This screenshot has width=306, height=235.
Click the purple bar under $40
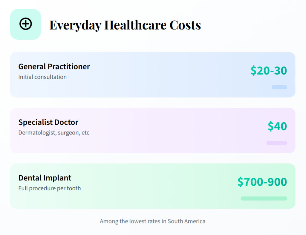277,143
